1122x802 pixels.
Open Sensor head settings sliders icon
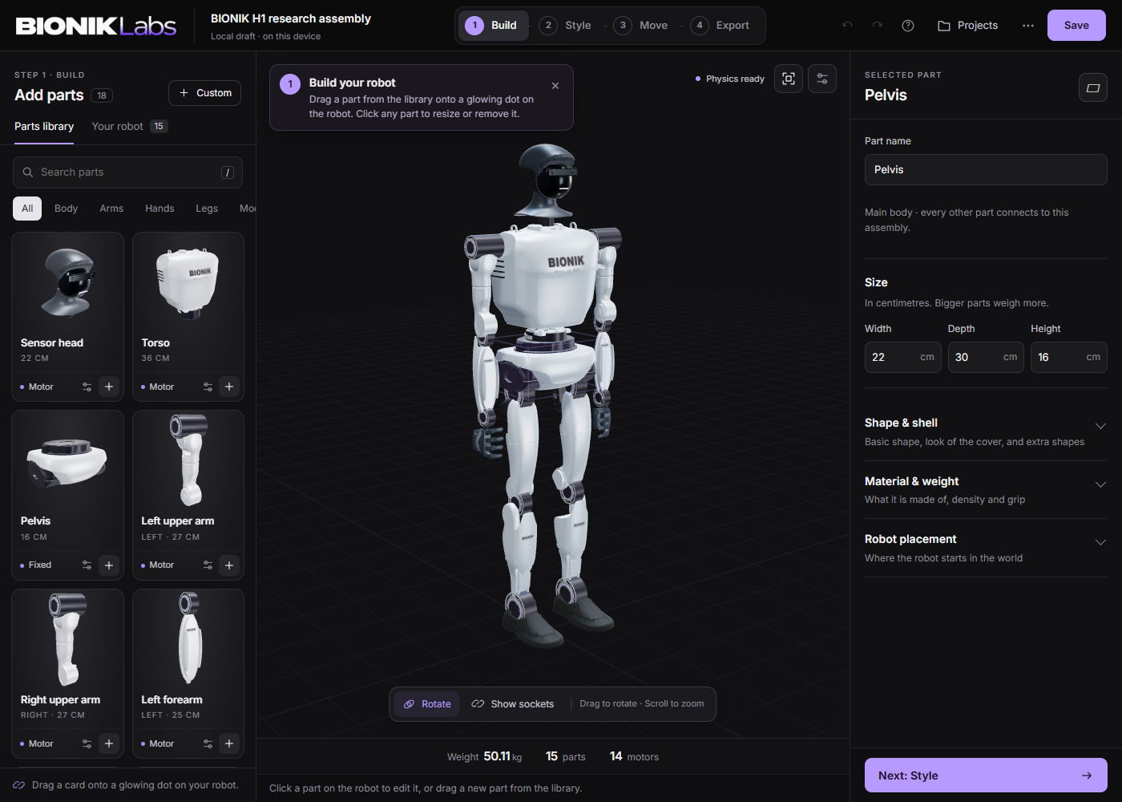pos(87,387)
